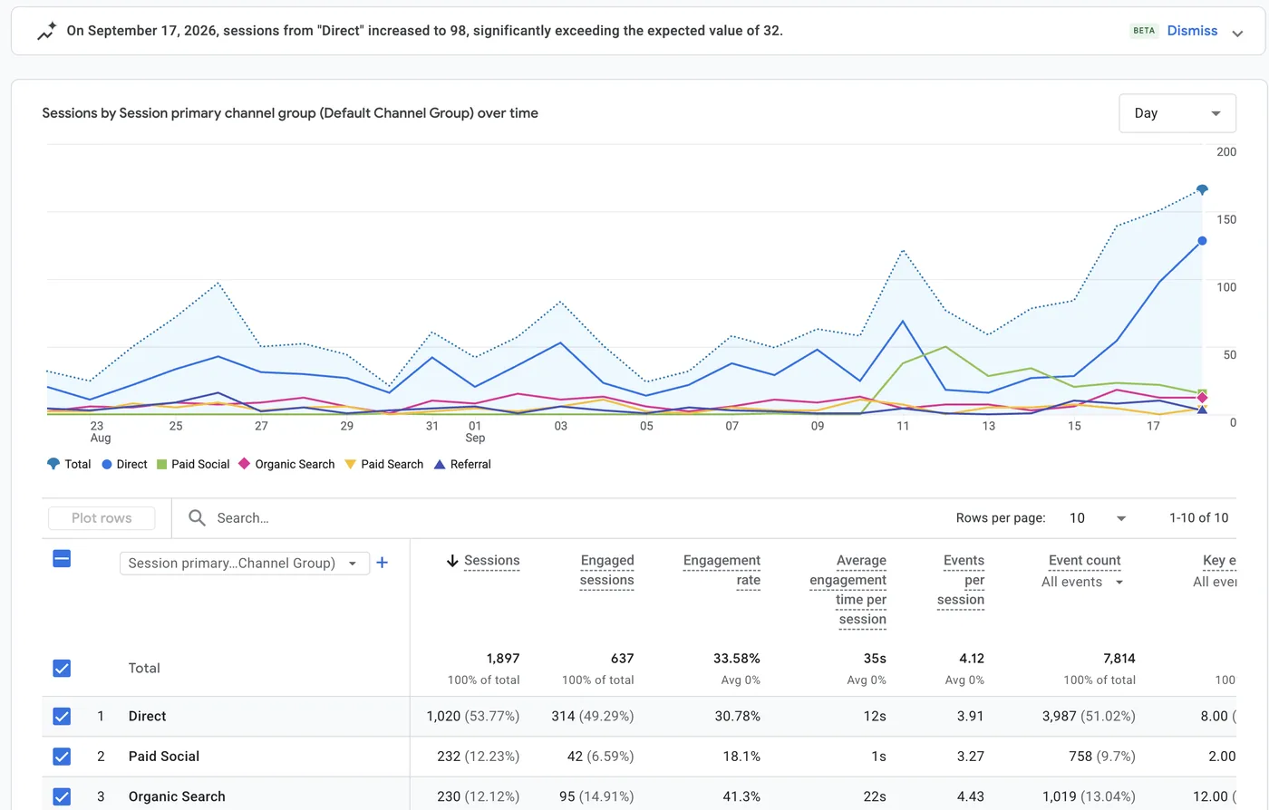Open the Event count All events dropdown
Viewport: 1269px width, 810px height.
1083,582
